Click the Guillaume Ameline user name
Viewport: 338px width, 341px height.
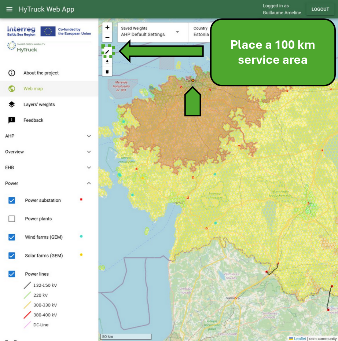tap(282, 12)
